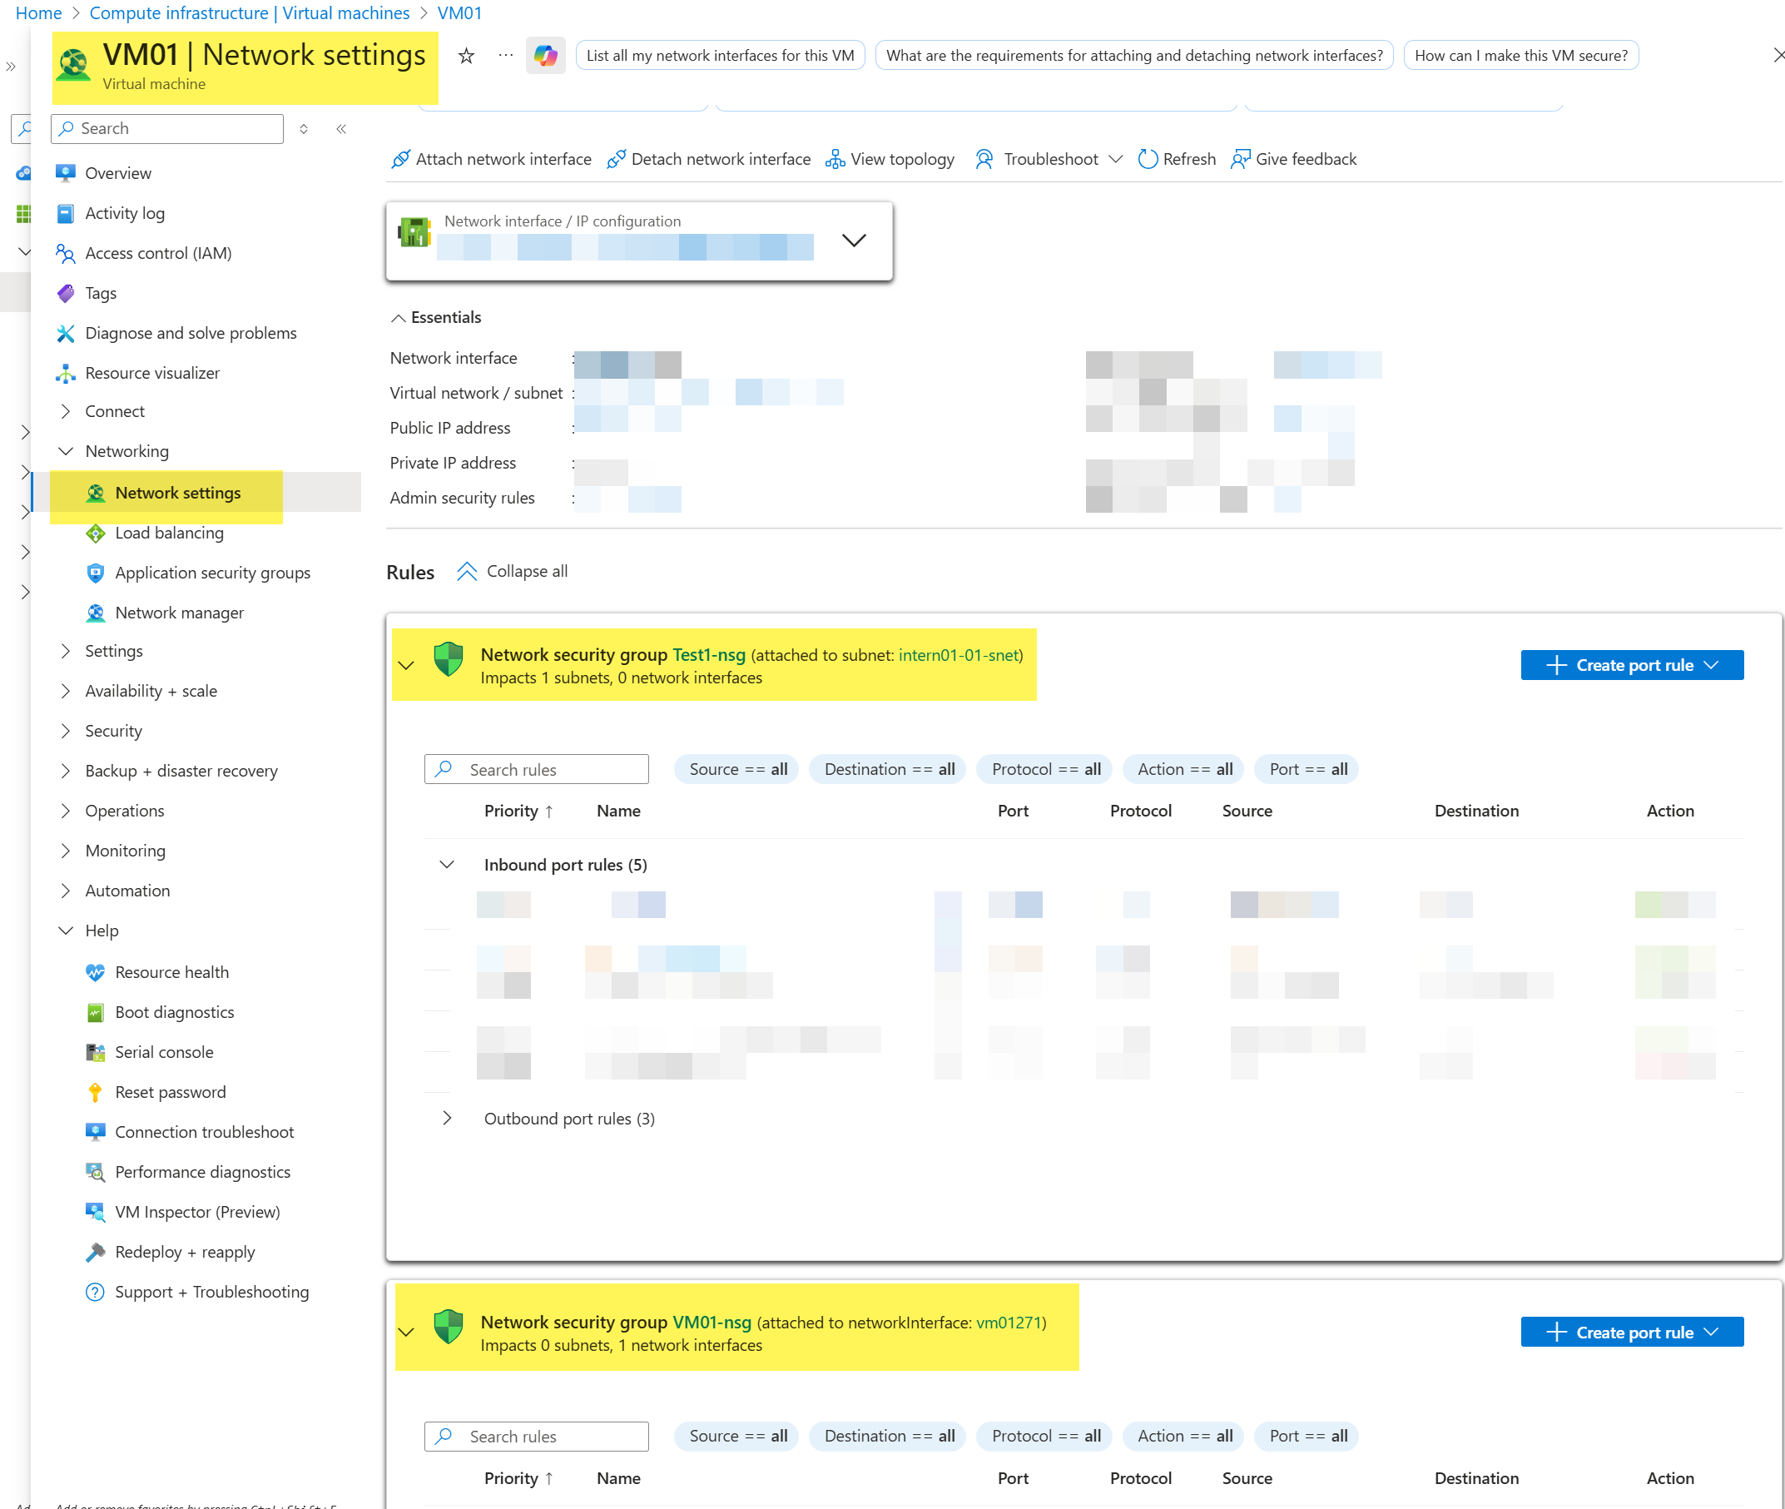Open Performance diagnostics

pyautogui.click(x=203, y=1172)
